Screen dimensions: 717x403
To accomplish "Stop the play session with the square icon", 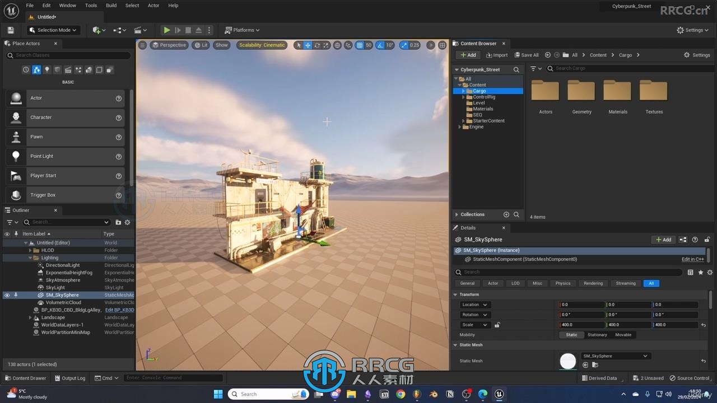I will [x=188, y=30].
